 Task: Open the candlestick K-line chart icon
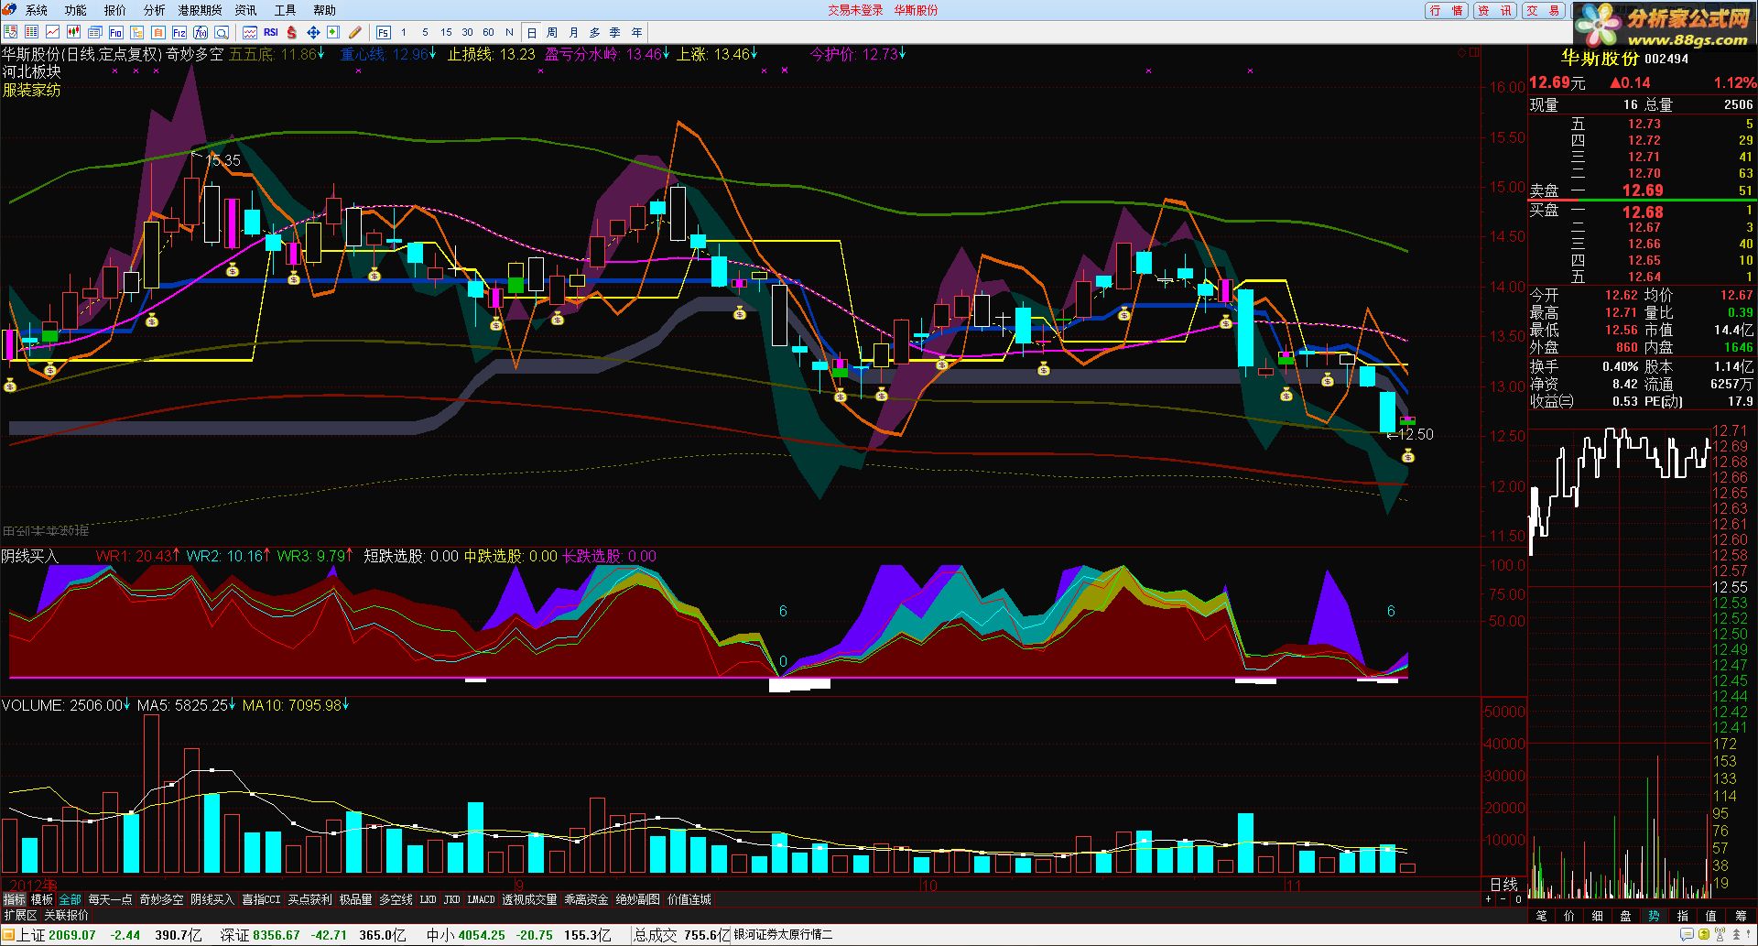tap(73, 32)
